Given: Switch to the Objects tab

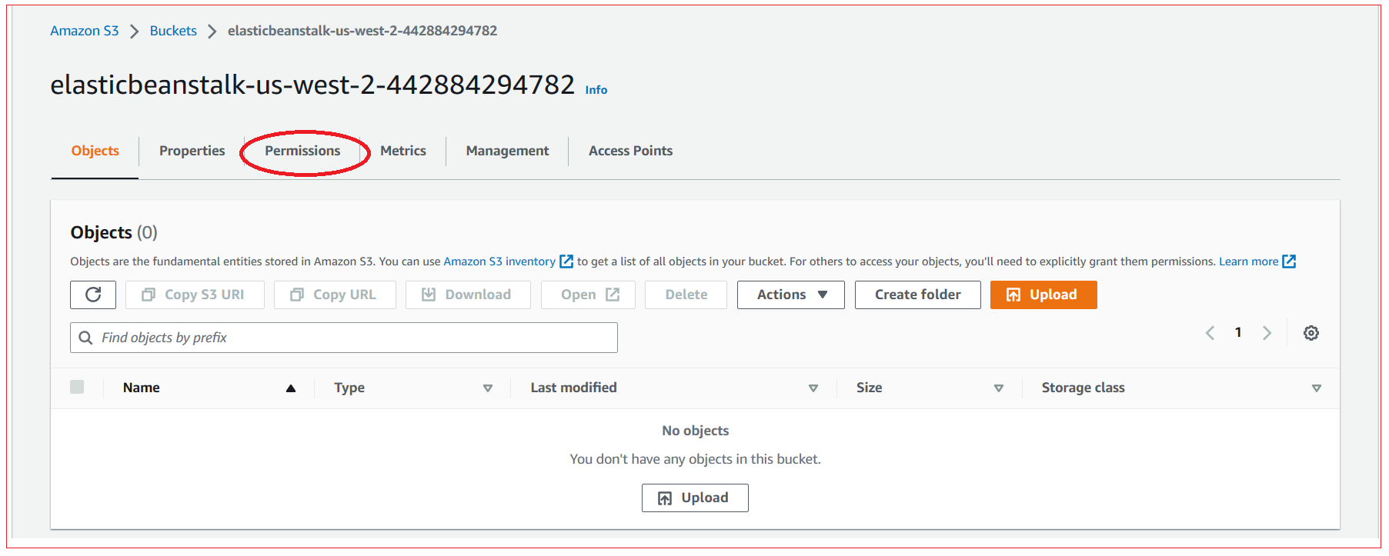Looking at the screenshot, I should tap(95, 151).
